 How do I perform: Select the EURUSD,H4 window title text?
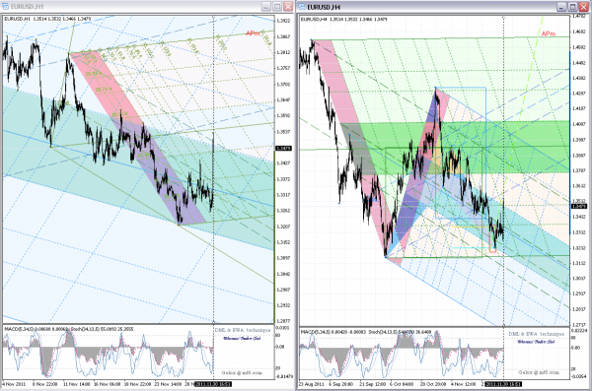click(x=324, y=7)
